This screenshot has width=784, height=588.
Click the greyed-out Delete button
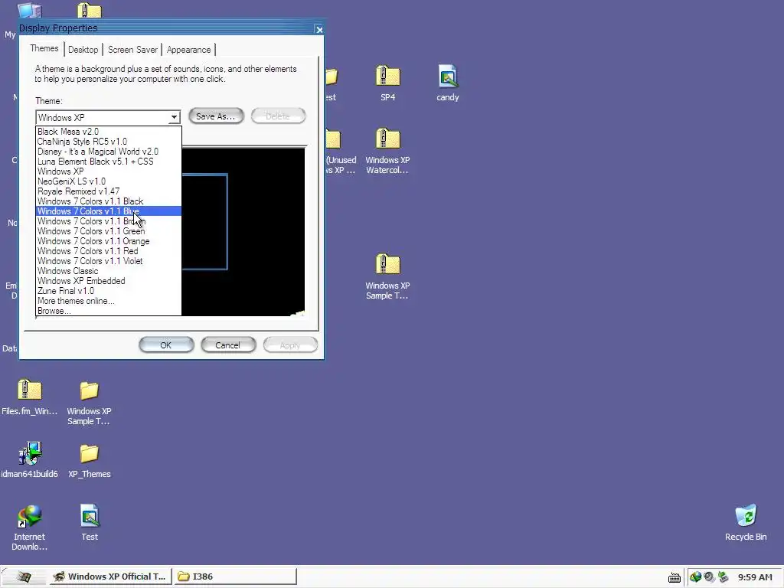(278, 116)
